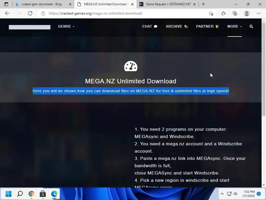Click step 1 about needing 2 programs
Screen dimensions: 266x200
(x=181, y=133)
